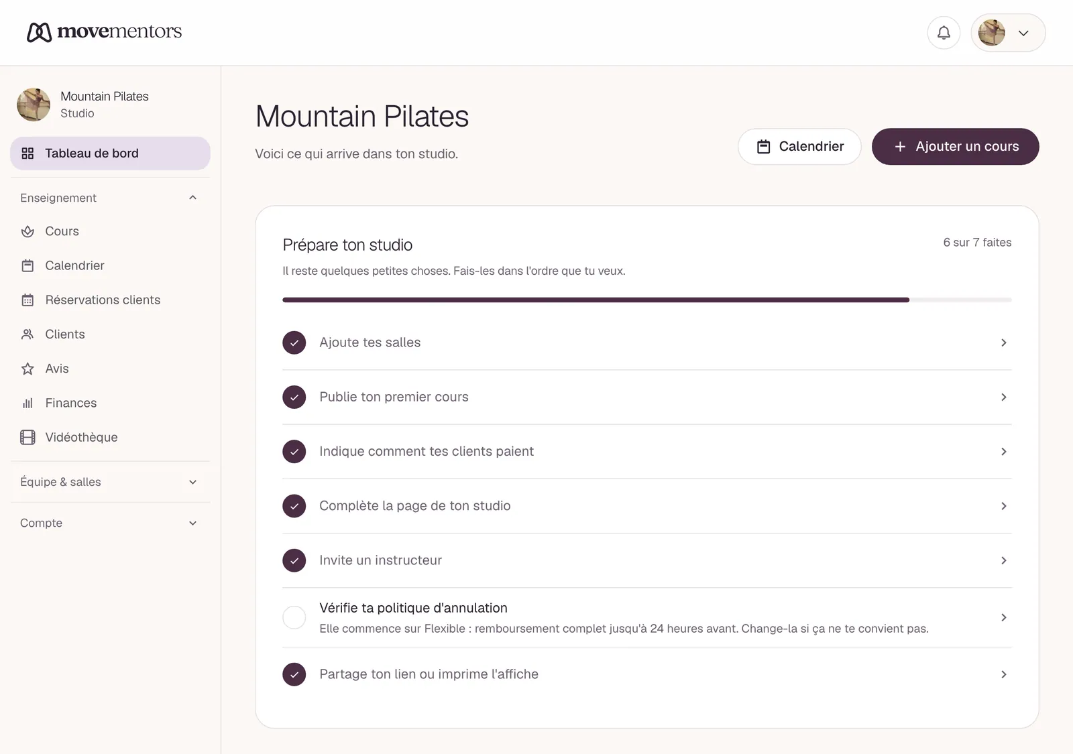Screen dimensions: 1073x754
Task: Check the empty circle for politique d'annulation
Action: click(294, 617)
